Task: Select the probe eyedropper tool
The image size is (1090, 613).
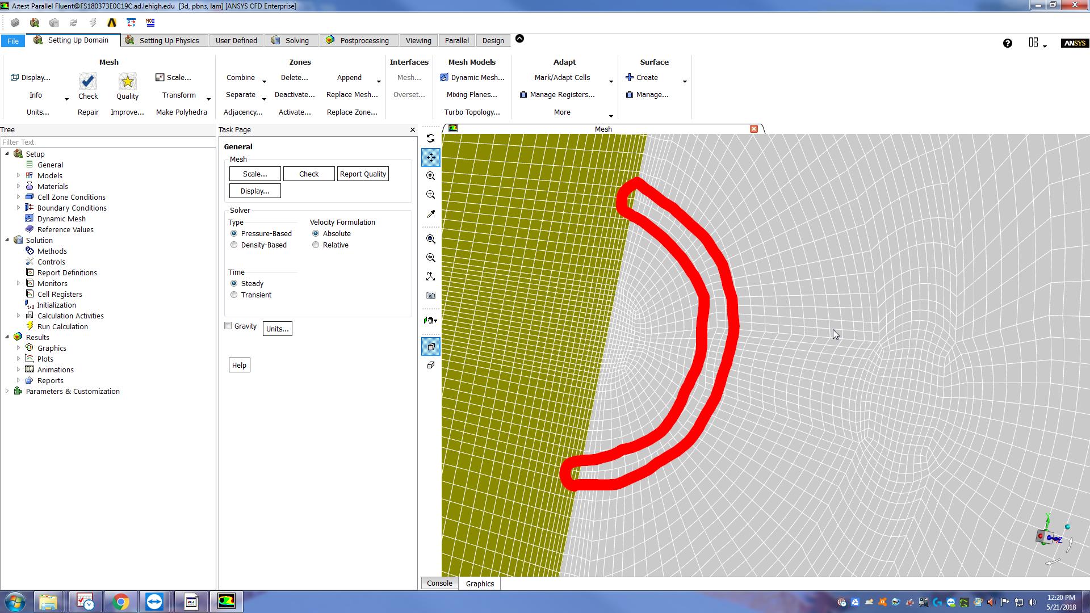Action: click(x=431, y=214)
